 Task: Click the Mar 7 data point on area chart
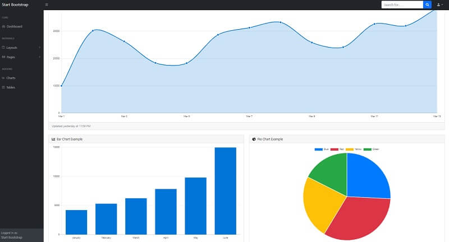(249, 27)
